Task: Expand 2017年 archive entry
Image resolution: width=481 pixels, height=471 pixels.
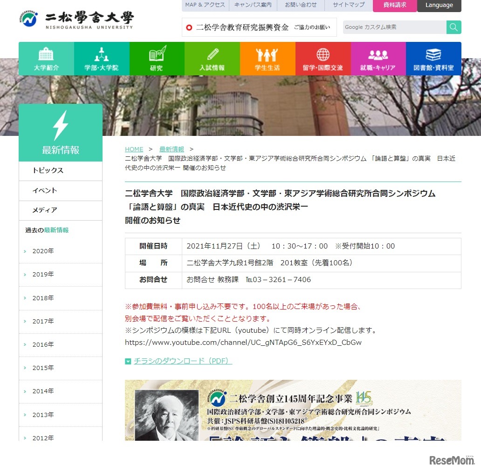Action: coord(61,321)
